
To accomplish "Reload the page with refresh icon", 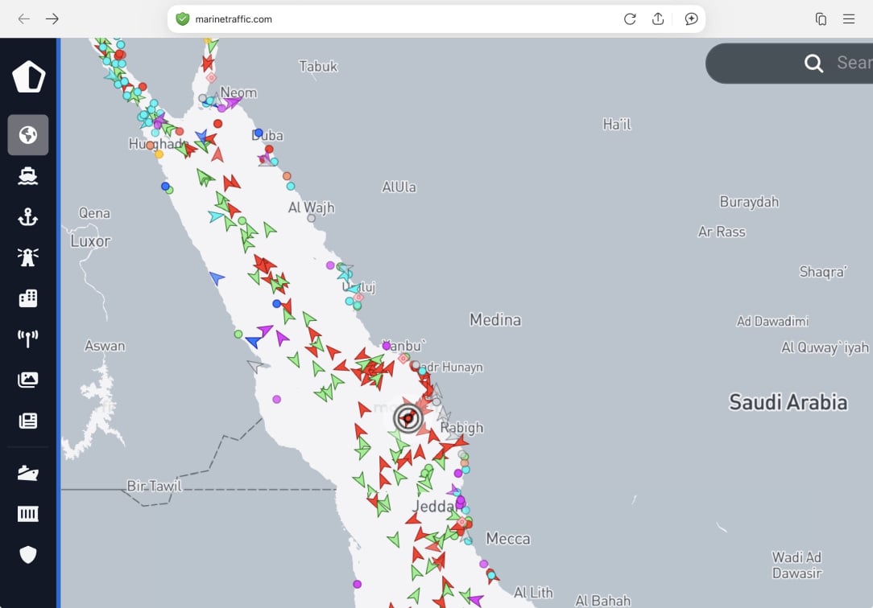I will (630, 18).
